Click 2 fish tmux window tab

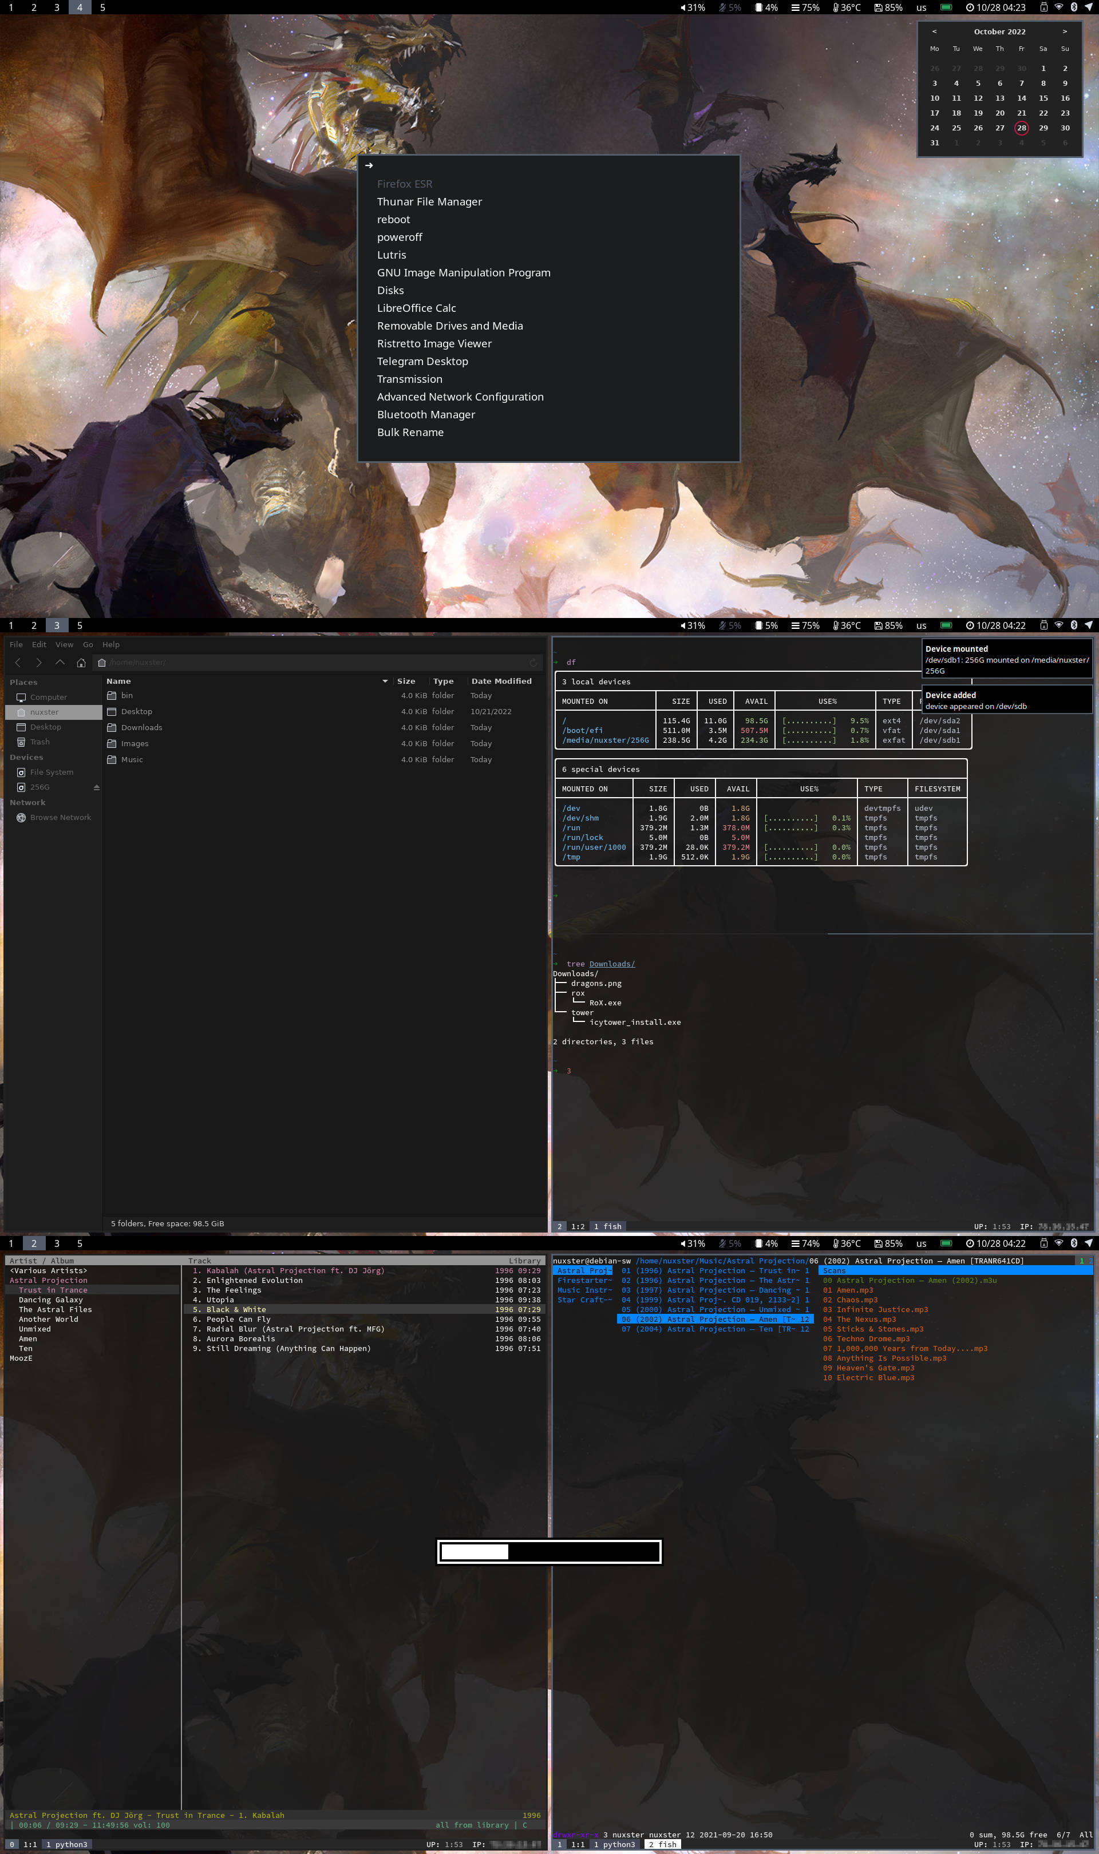click(x=662, y=1844)
